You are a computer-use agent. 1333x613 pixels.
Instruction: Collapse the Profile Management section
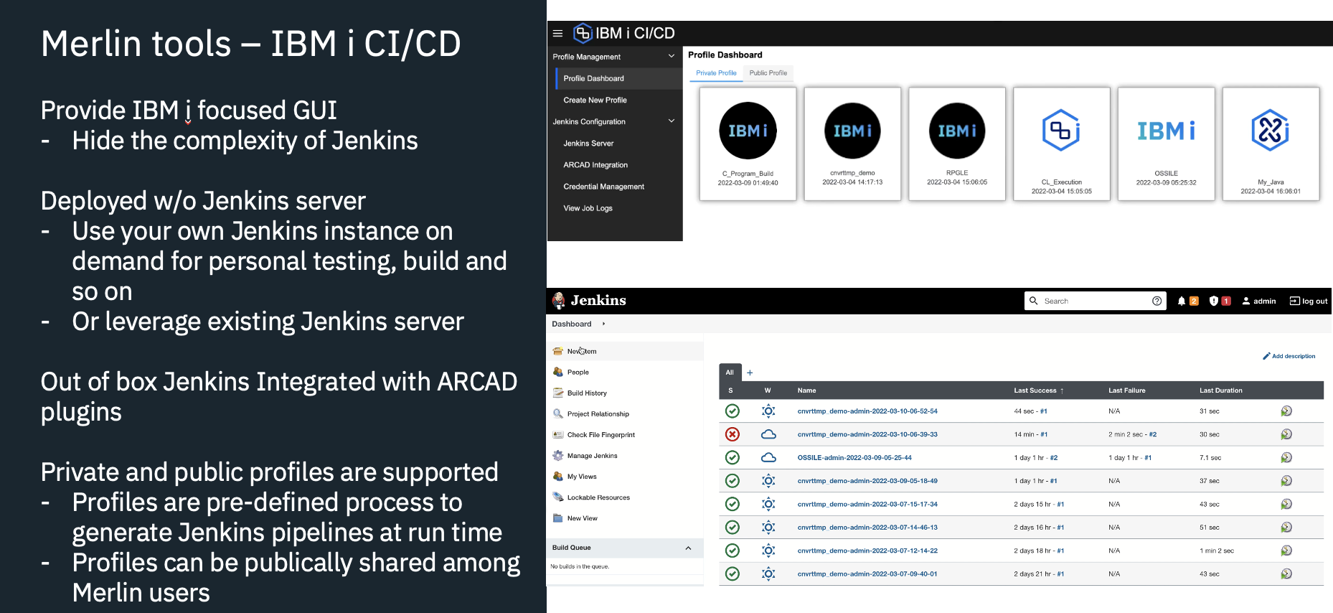(672, 56)
